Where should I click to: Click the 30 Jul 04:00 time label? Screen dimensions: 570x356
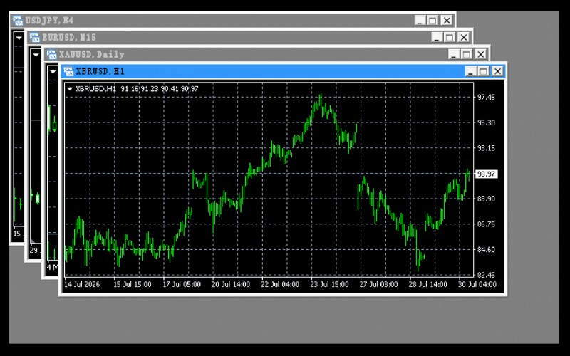[x=477, y=284]
